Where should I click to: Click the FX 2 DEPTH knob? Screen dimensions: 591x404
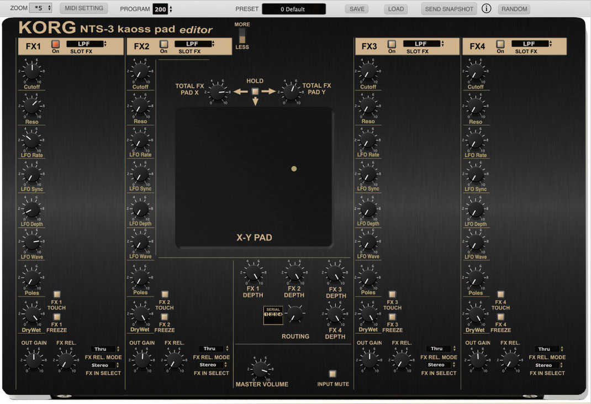coord(294,272)
